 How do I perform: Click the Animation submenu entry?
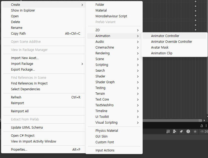(114, 36)
